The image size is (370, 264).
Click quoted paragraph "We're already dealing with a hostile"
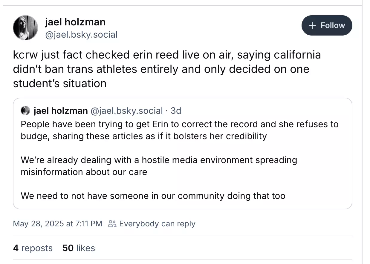coord(159,160)
